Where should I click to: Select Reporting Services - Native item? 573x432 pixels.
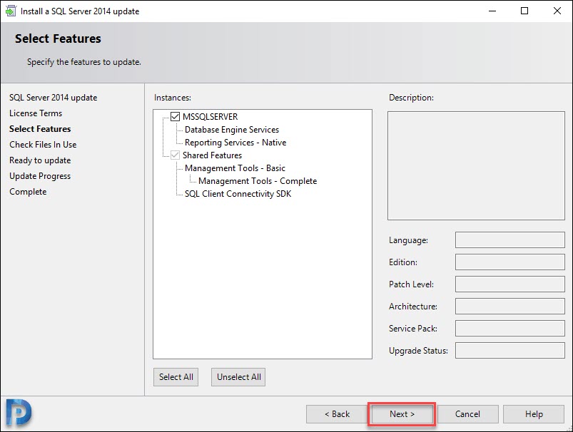(235, 143)
